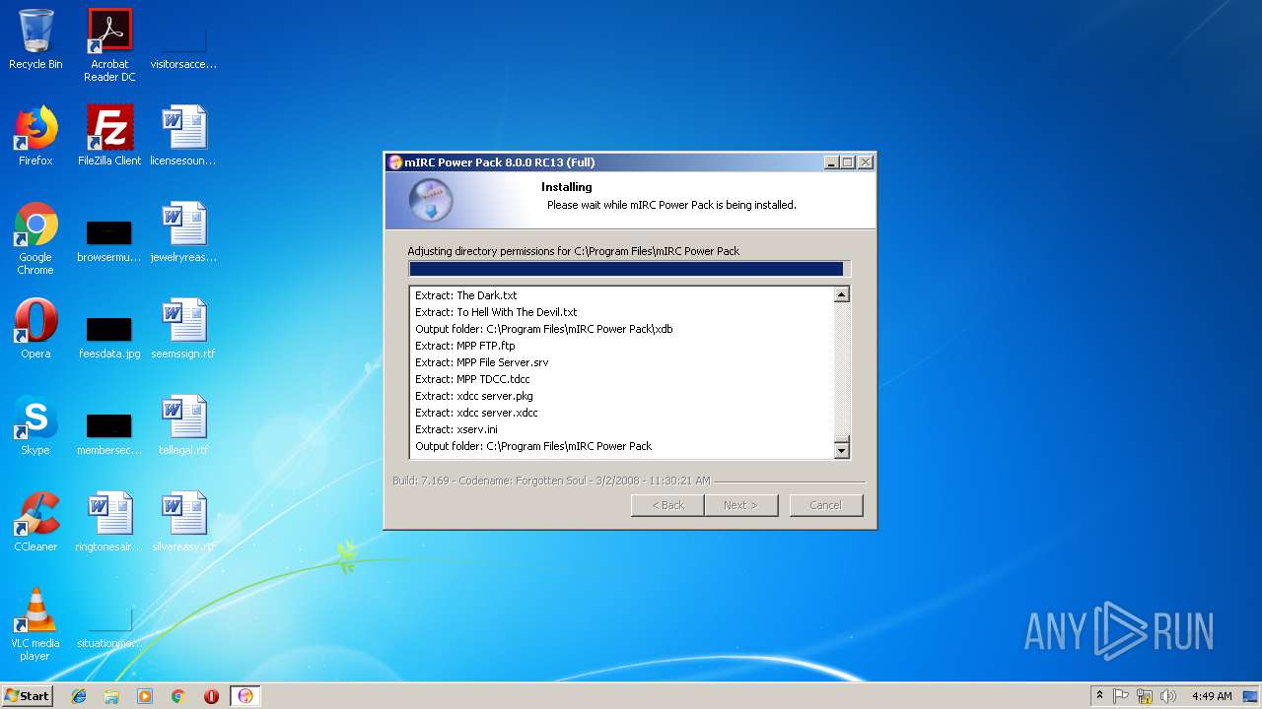The height and width of the screenshot is (709, 1262).
Task: Select 'Extract: To Hell With The Devil.txt' line
Action: click(496, 312)
